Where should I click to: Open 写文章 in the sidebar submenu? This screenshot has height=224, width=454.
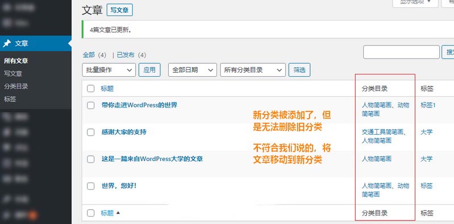tap(13, 73)
